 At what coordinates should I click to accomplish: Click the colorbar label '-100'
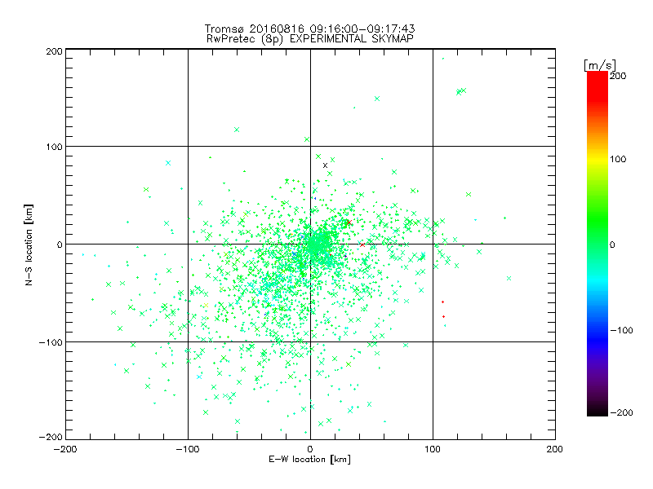pyautogui.click(x=621, y=330)
